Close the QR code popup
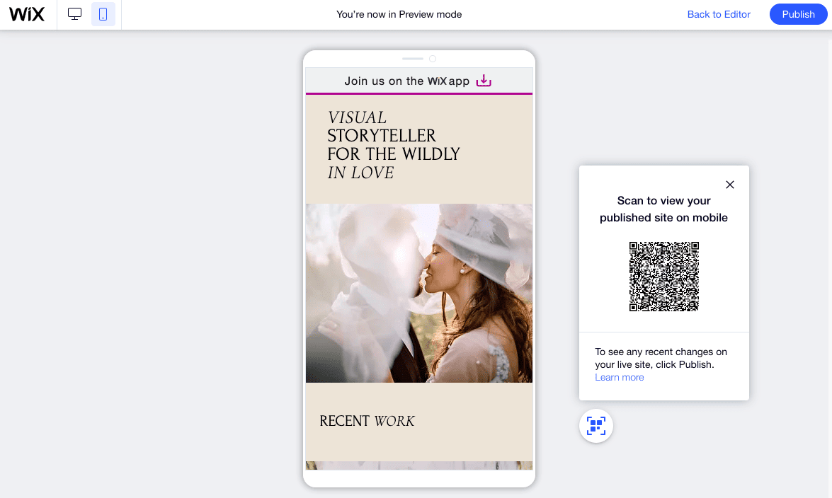Viewport: 832px width, 498px height. click(729, 185)
